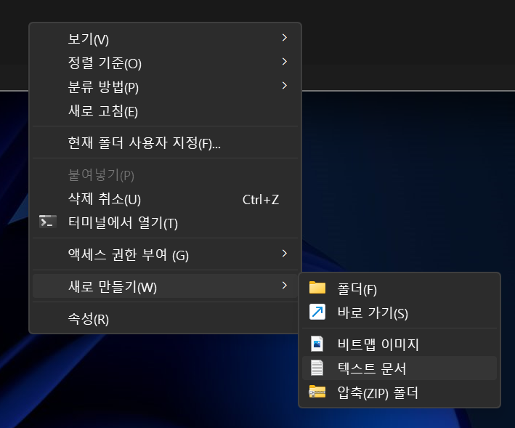Open the 보기(V) menu entry

(165, 39)
